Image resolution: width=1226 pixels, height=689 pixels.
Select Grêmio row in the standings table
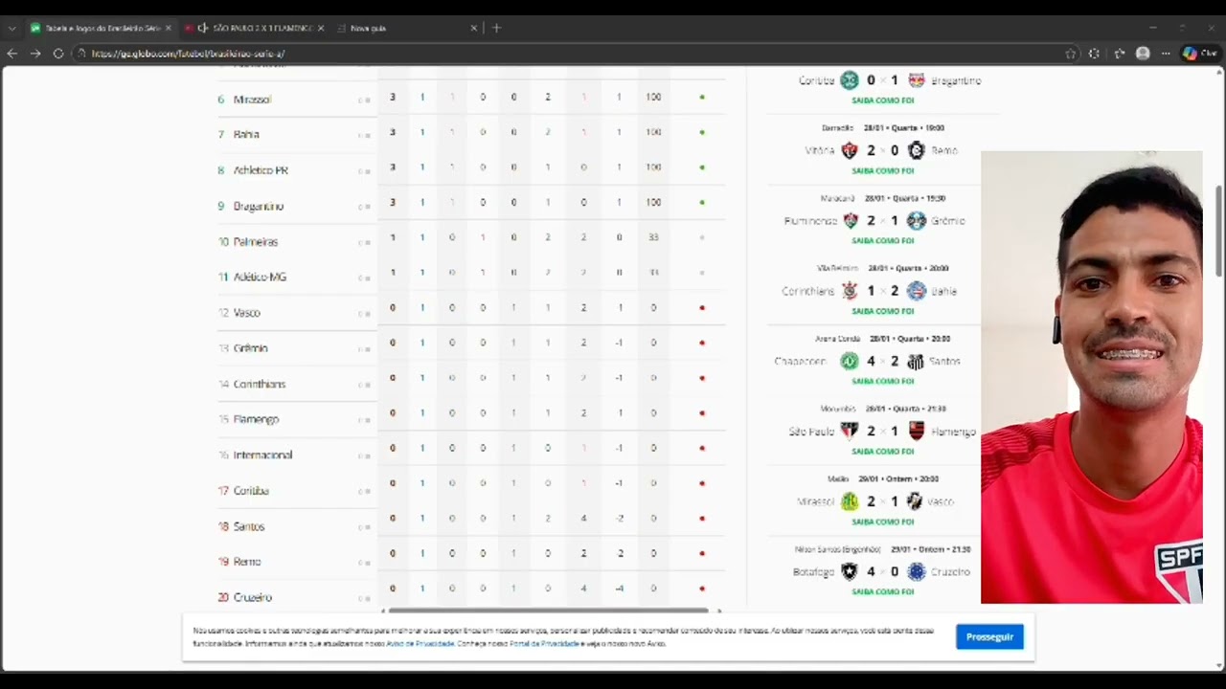(469, 348)
